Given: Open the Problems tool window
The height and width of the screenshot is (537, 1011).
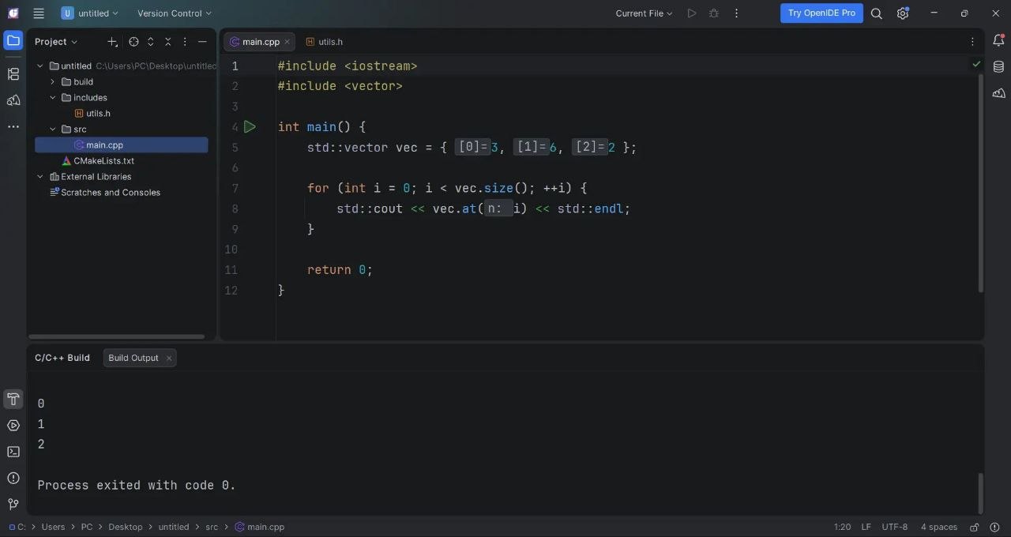Looking at the screenshot, I should pyautogui.click(x=13, y=478).
